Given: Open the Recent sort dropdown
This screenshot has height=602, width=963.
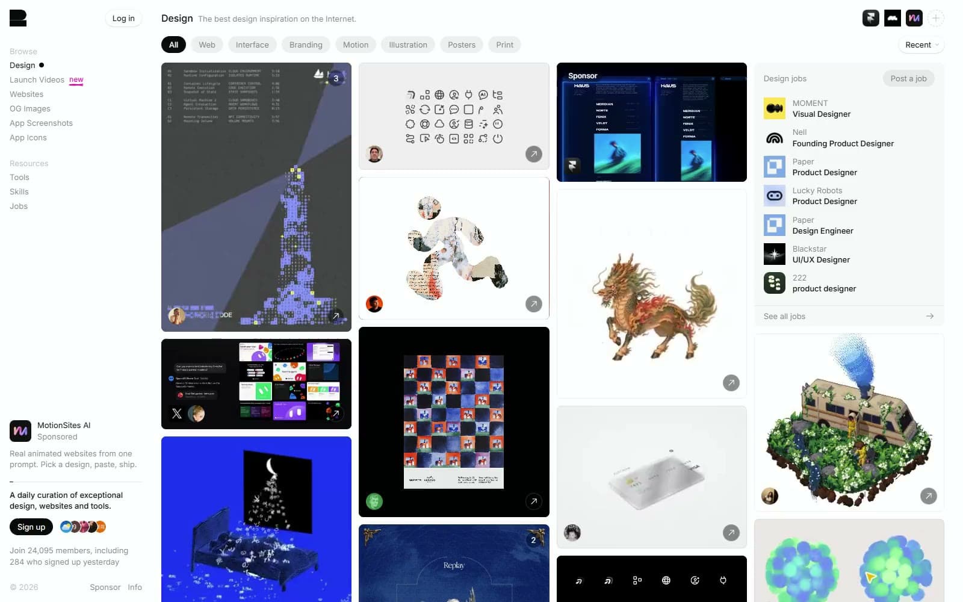Looking at the screenshot, I should coord(921,45).
